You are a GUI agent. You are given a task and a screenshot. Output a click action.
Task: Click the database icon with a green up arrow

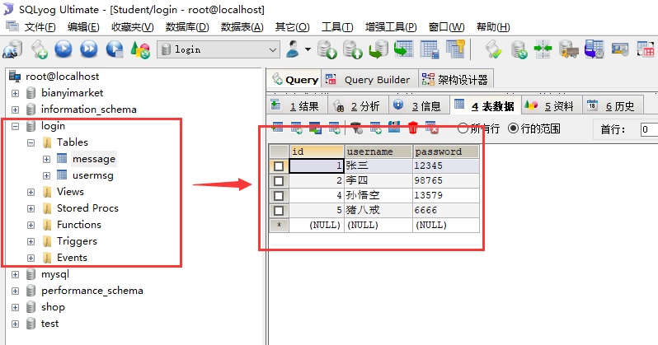tap(353, 49)
